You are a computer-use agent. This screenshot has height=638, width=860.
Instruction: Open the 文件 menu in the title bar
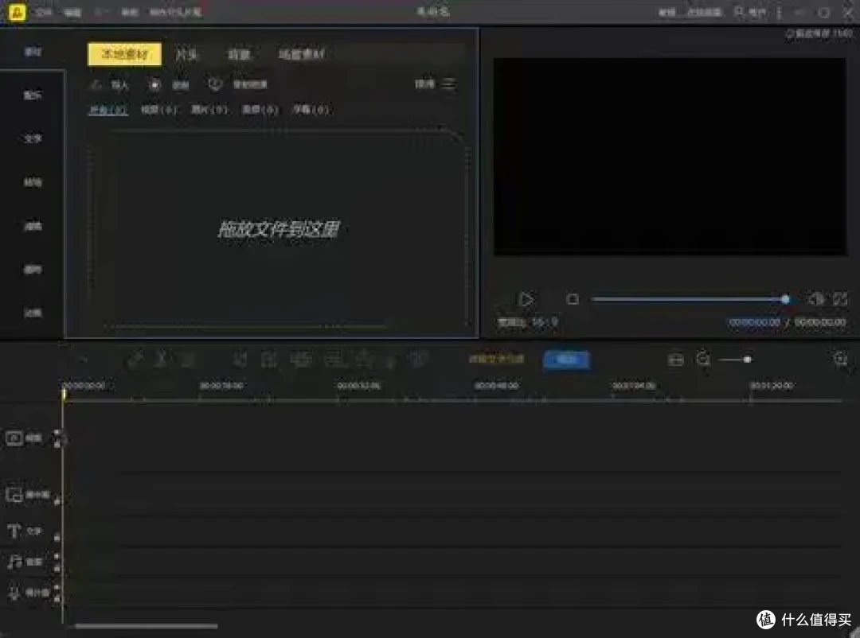44,12
